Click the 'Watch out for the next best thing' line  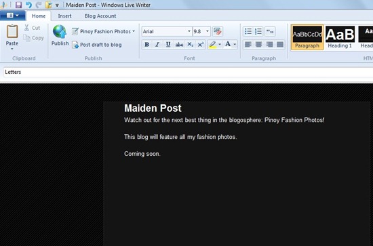pyautogui.click(x=224, y=120)
